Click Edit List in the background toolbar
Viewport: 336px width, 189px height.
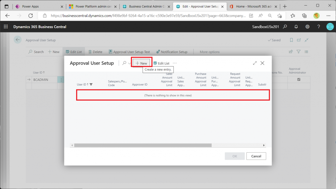(74, 52)
